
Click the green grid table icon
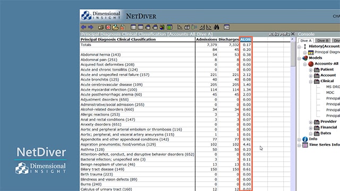click(169, 27)
